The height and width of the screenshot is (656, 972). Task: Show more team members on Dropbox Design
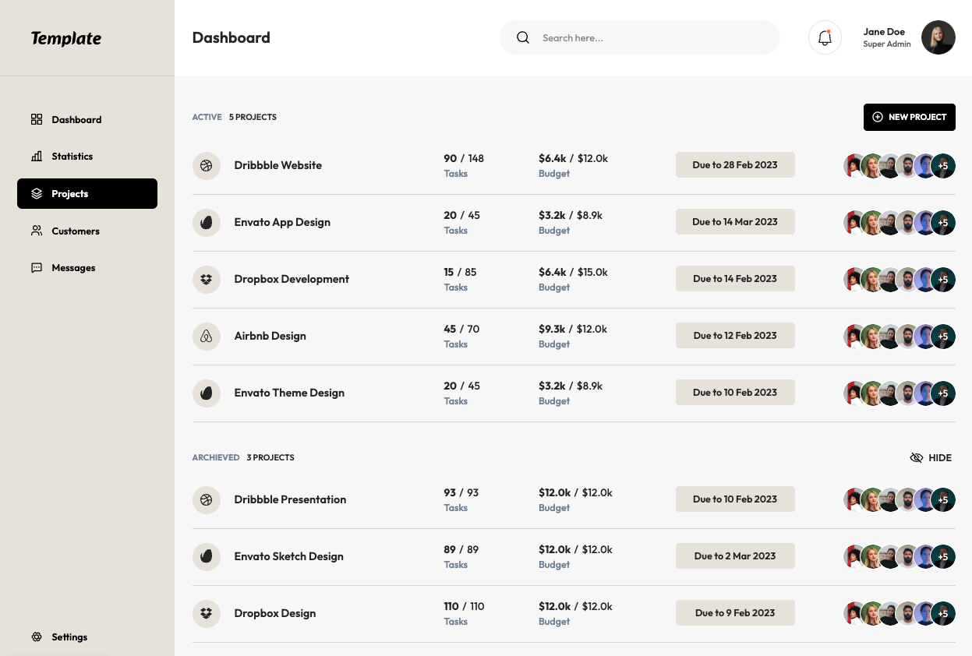[x=943, y=612]
